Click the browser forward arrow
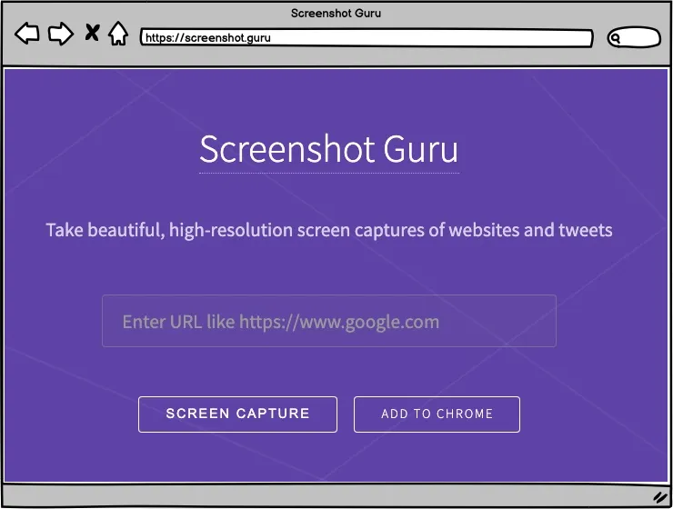Image resolution: width=673 pixels, height=509 pixels. 61,33
